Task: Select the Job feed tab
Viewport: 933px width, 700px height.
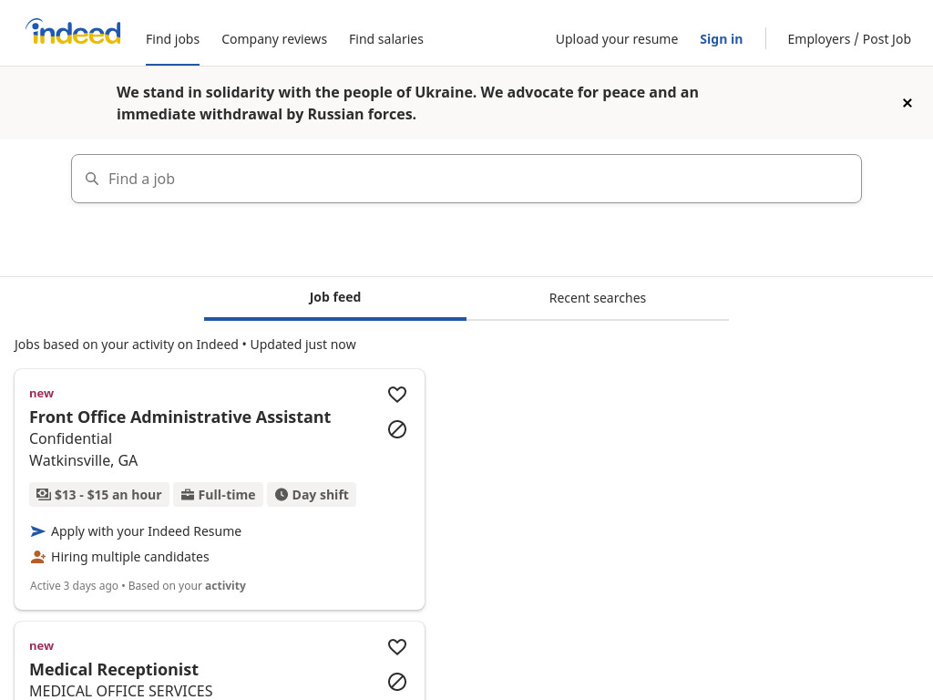Action: tap(335, 298)
